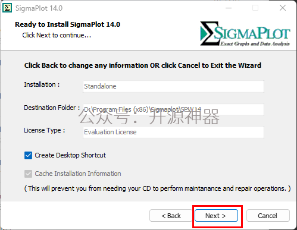
Task: Continue installation with the Next > button
Action: (216, 216)
